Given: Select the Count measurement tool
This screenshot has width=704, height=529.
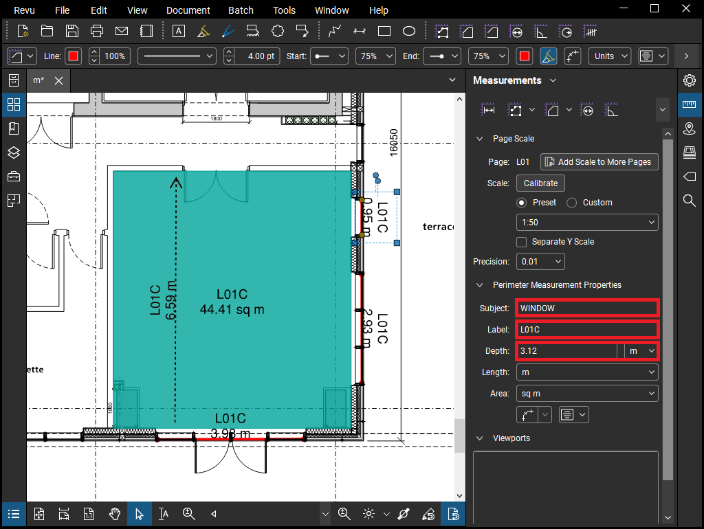Looking at the screenshot, I should tap(590, 32).
